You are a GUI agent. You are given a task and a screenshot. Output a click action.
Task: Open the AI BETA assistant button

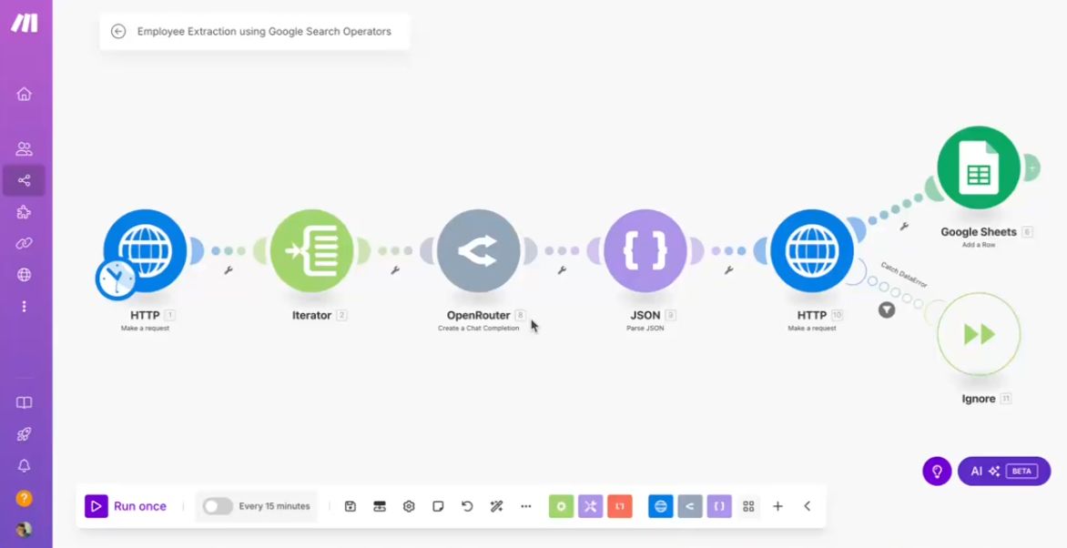pyautogui.click(x=1003, y=471)
